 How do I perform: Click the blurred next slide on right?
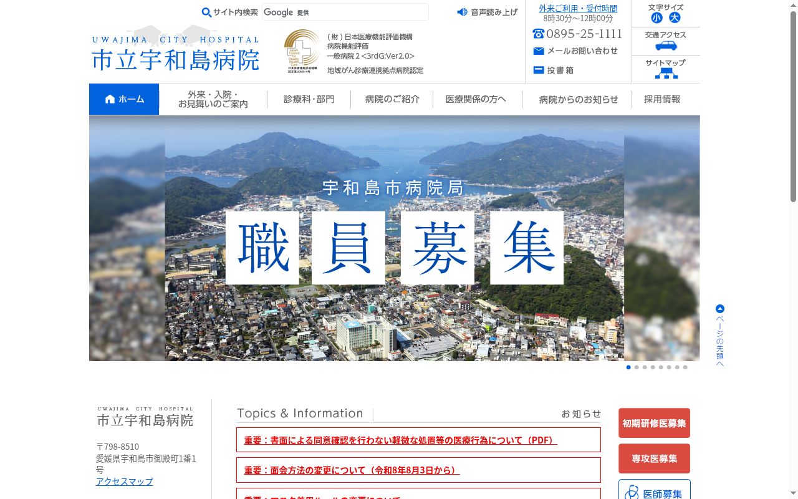(662, 238)
